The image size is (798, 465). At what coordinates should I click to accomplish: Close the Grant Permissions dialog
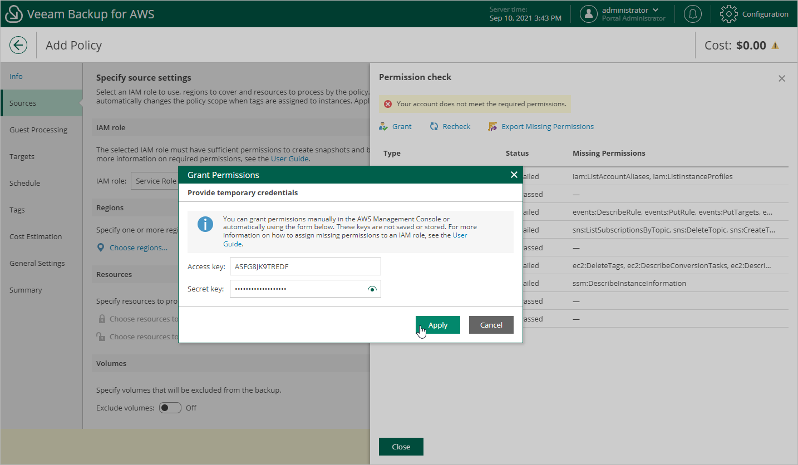click(x=514, y=175)
